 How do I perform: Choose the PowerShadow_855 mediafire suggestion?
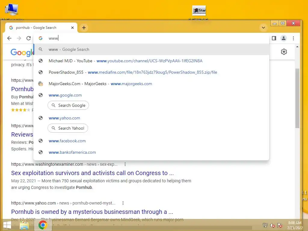point(151,72)
